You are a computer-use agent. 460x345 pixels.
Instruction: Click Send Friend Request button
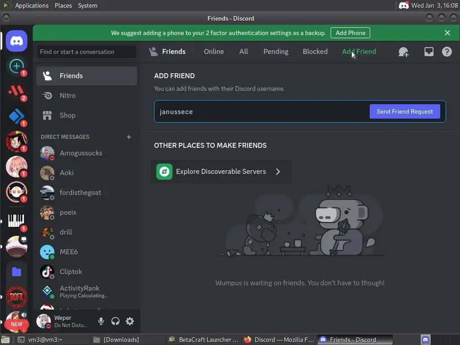tap(405, 111)
